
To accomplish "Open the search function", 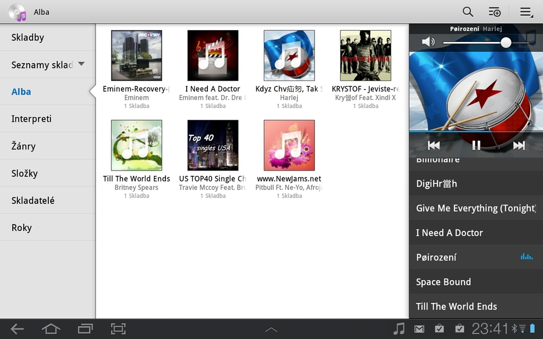I will (x=467, y=11).
